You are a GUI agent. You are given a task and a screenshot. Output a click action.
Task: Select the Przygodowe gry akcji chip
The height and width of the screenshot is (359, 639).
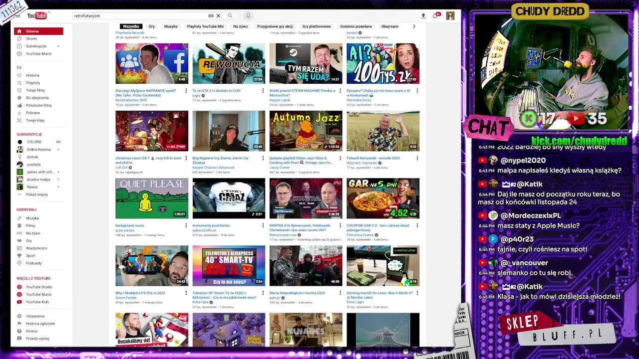pos(275,26)
